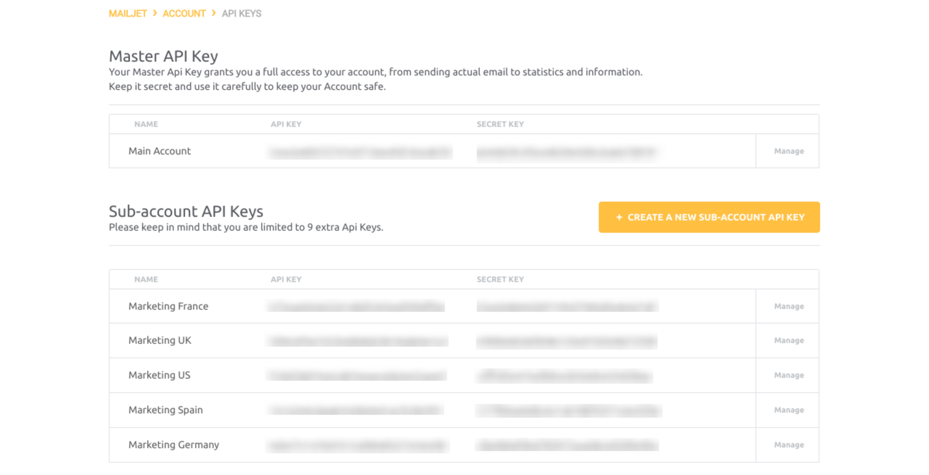Create a new sub-account API key
Viewport: 929px width, 475px height.
click(x=709, y=217)
